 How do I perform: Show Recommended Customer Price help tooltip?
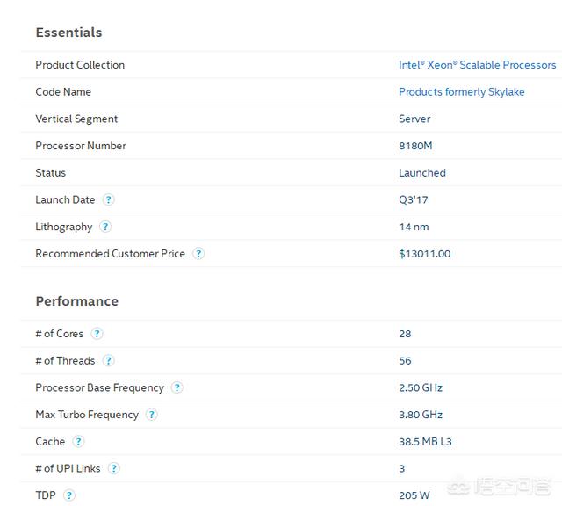coord(198,254)
